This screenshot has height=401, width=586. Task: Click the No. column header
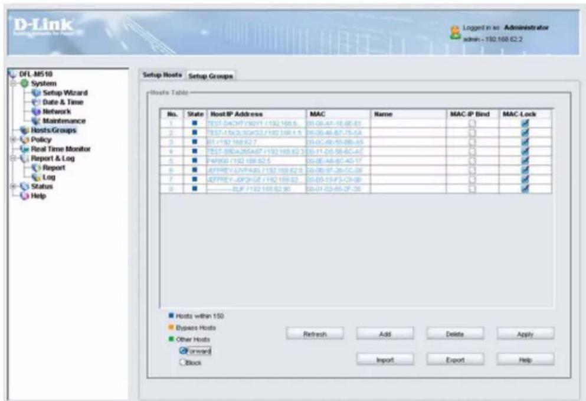172,114
